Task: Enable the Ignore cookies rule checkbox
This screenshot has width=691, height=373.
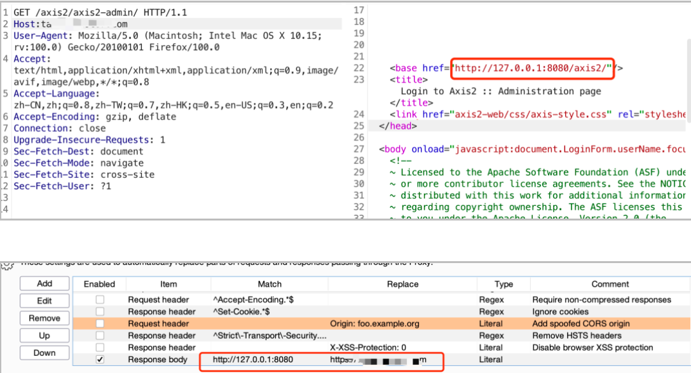Action: (100, 311)
